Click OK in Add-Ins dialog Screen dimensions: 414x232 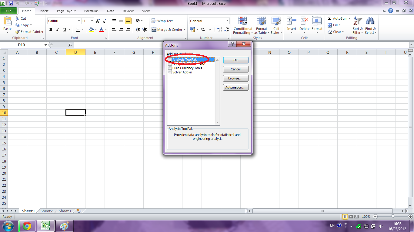pos(236,60)
